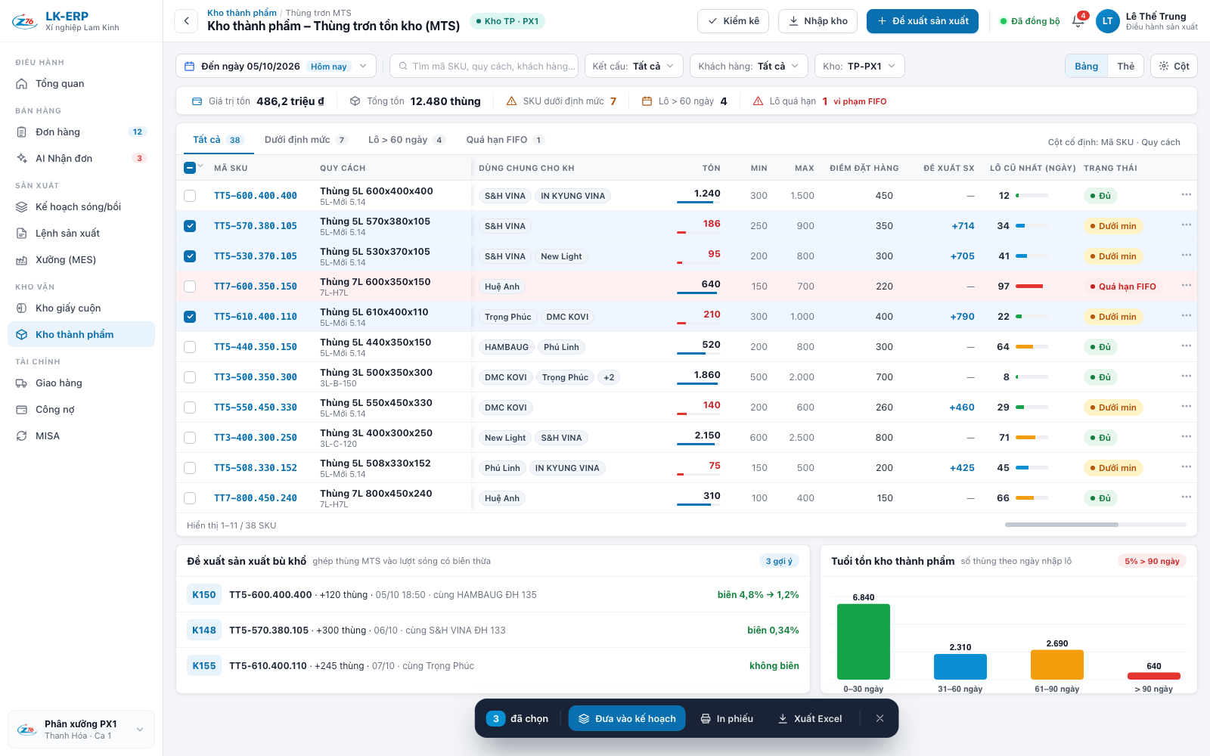Open Giao hàng in sidebar
This screenshot has width=1210, height=756.
(x=81, y=383)
